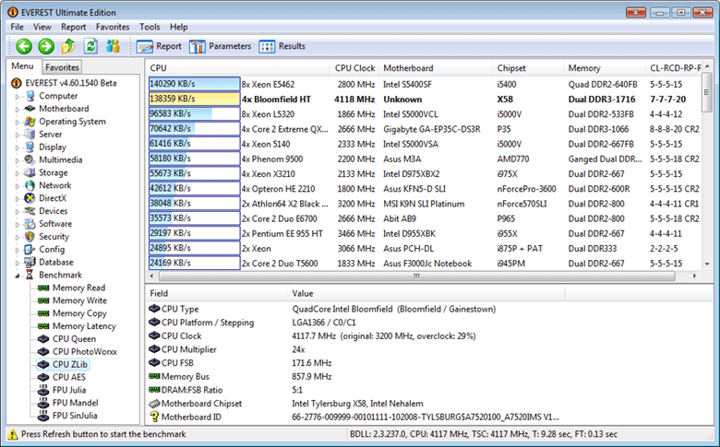Open the Report menu
Screen dimensions: 720x447
point(74,27)
